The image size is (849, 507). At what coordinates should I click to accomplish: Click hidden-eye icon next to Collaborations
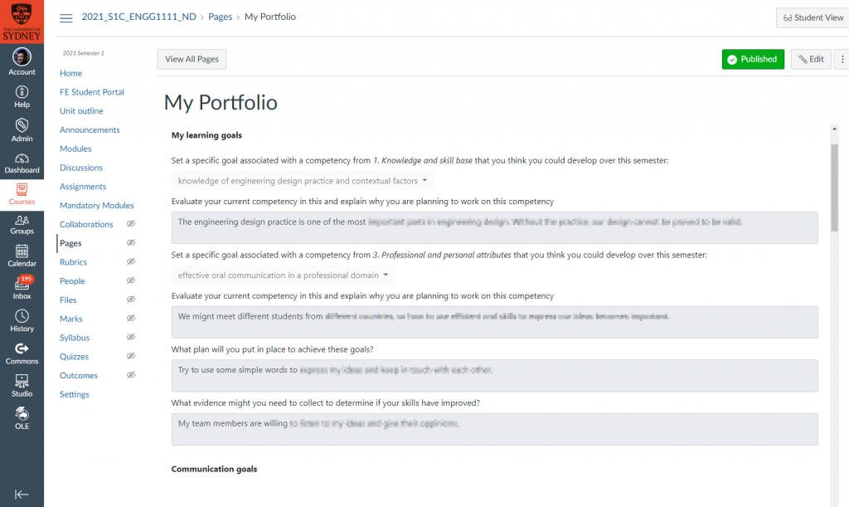coord(130,224)
